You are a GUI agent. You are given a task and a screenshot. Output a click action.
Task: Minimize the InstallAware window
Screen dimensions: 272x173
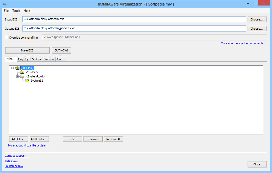click(248, 3)
